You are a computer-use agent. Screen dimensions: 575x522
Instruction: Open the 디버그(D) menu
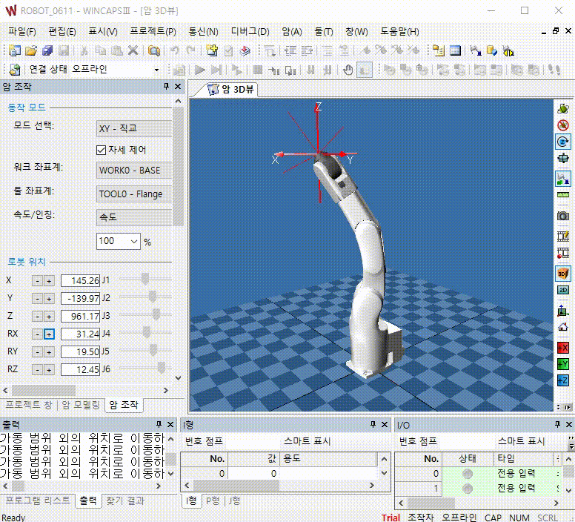[x=250, y=32]
